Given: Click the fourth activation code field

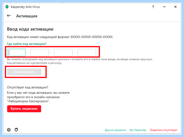Looking at the screenshot, I should 87,53.
